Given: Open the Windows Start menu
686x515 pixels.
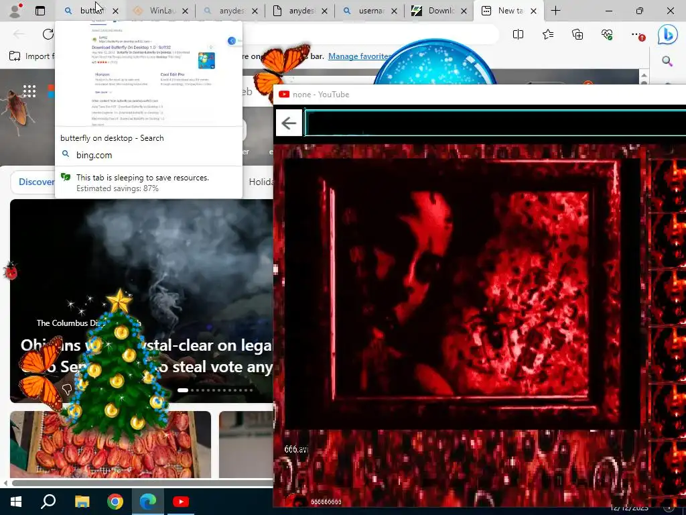Looking at the screenshot, I should pos(16,502).
